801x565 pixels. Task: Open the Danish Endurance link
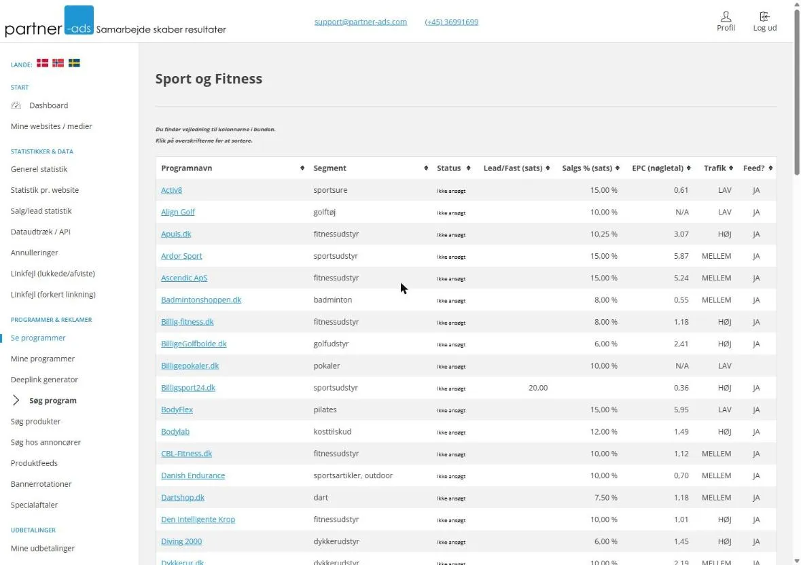tap(192, 475)
